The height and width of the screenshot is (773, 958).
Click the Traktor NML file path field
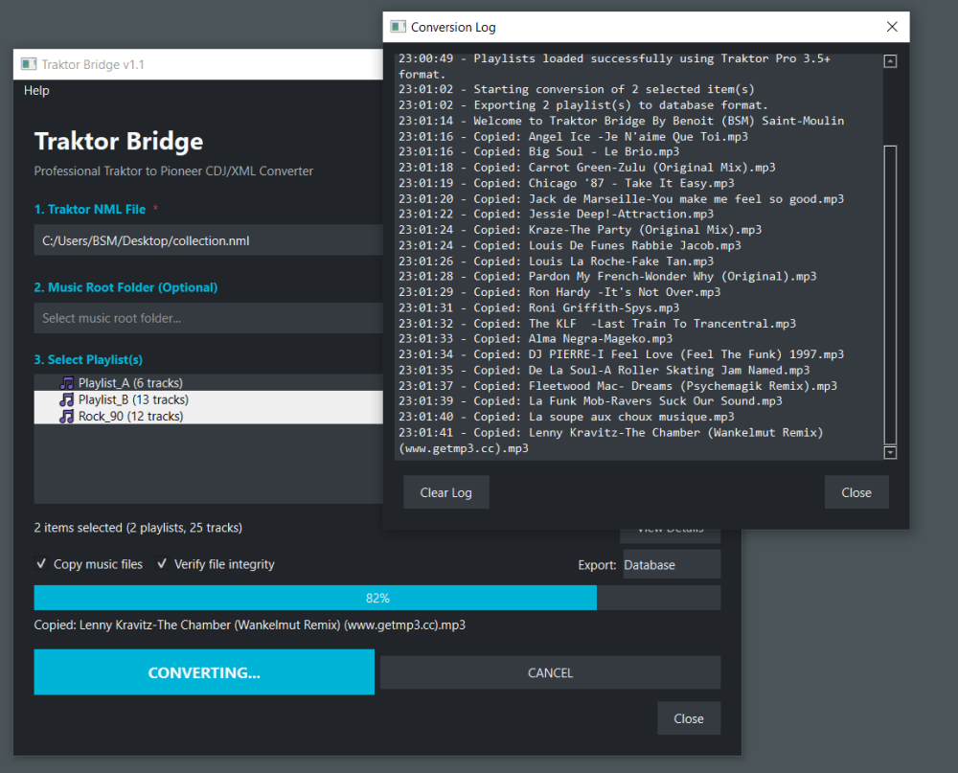pyautogui.click(x=208, y=240)
